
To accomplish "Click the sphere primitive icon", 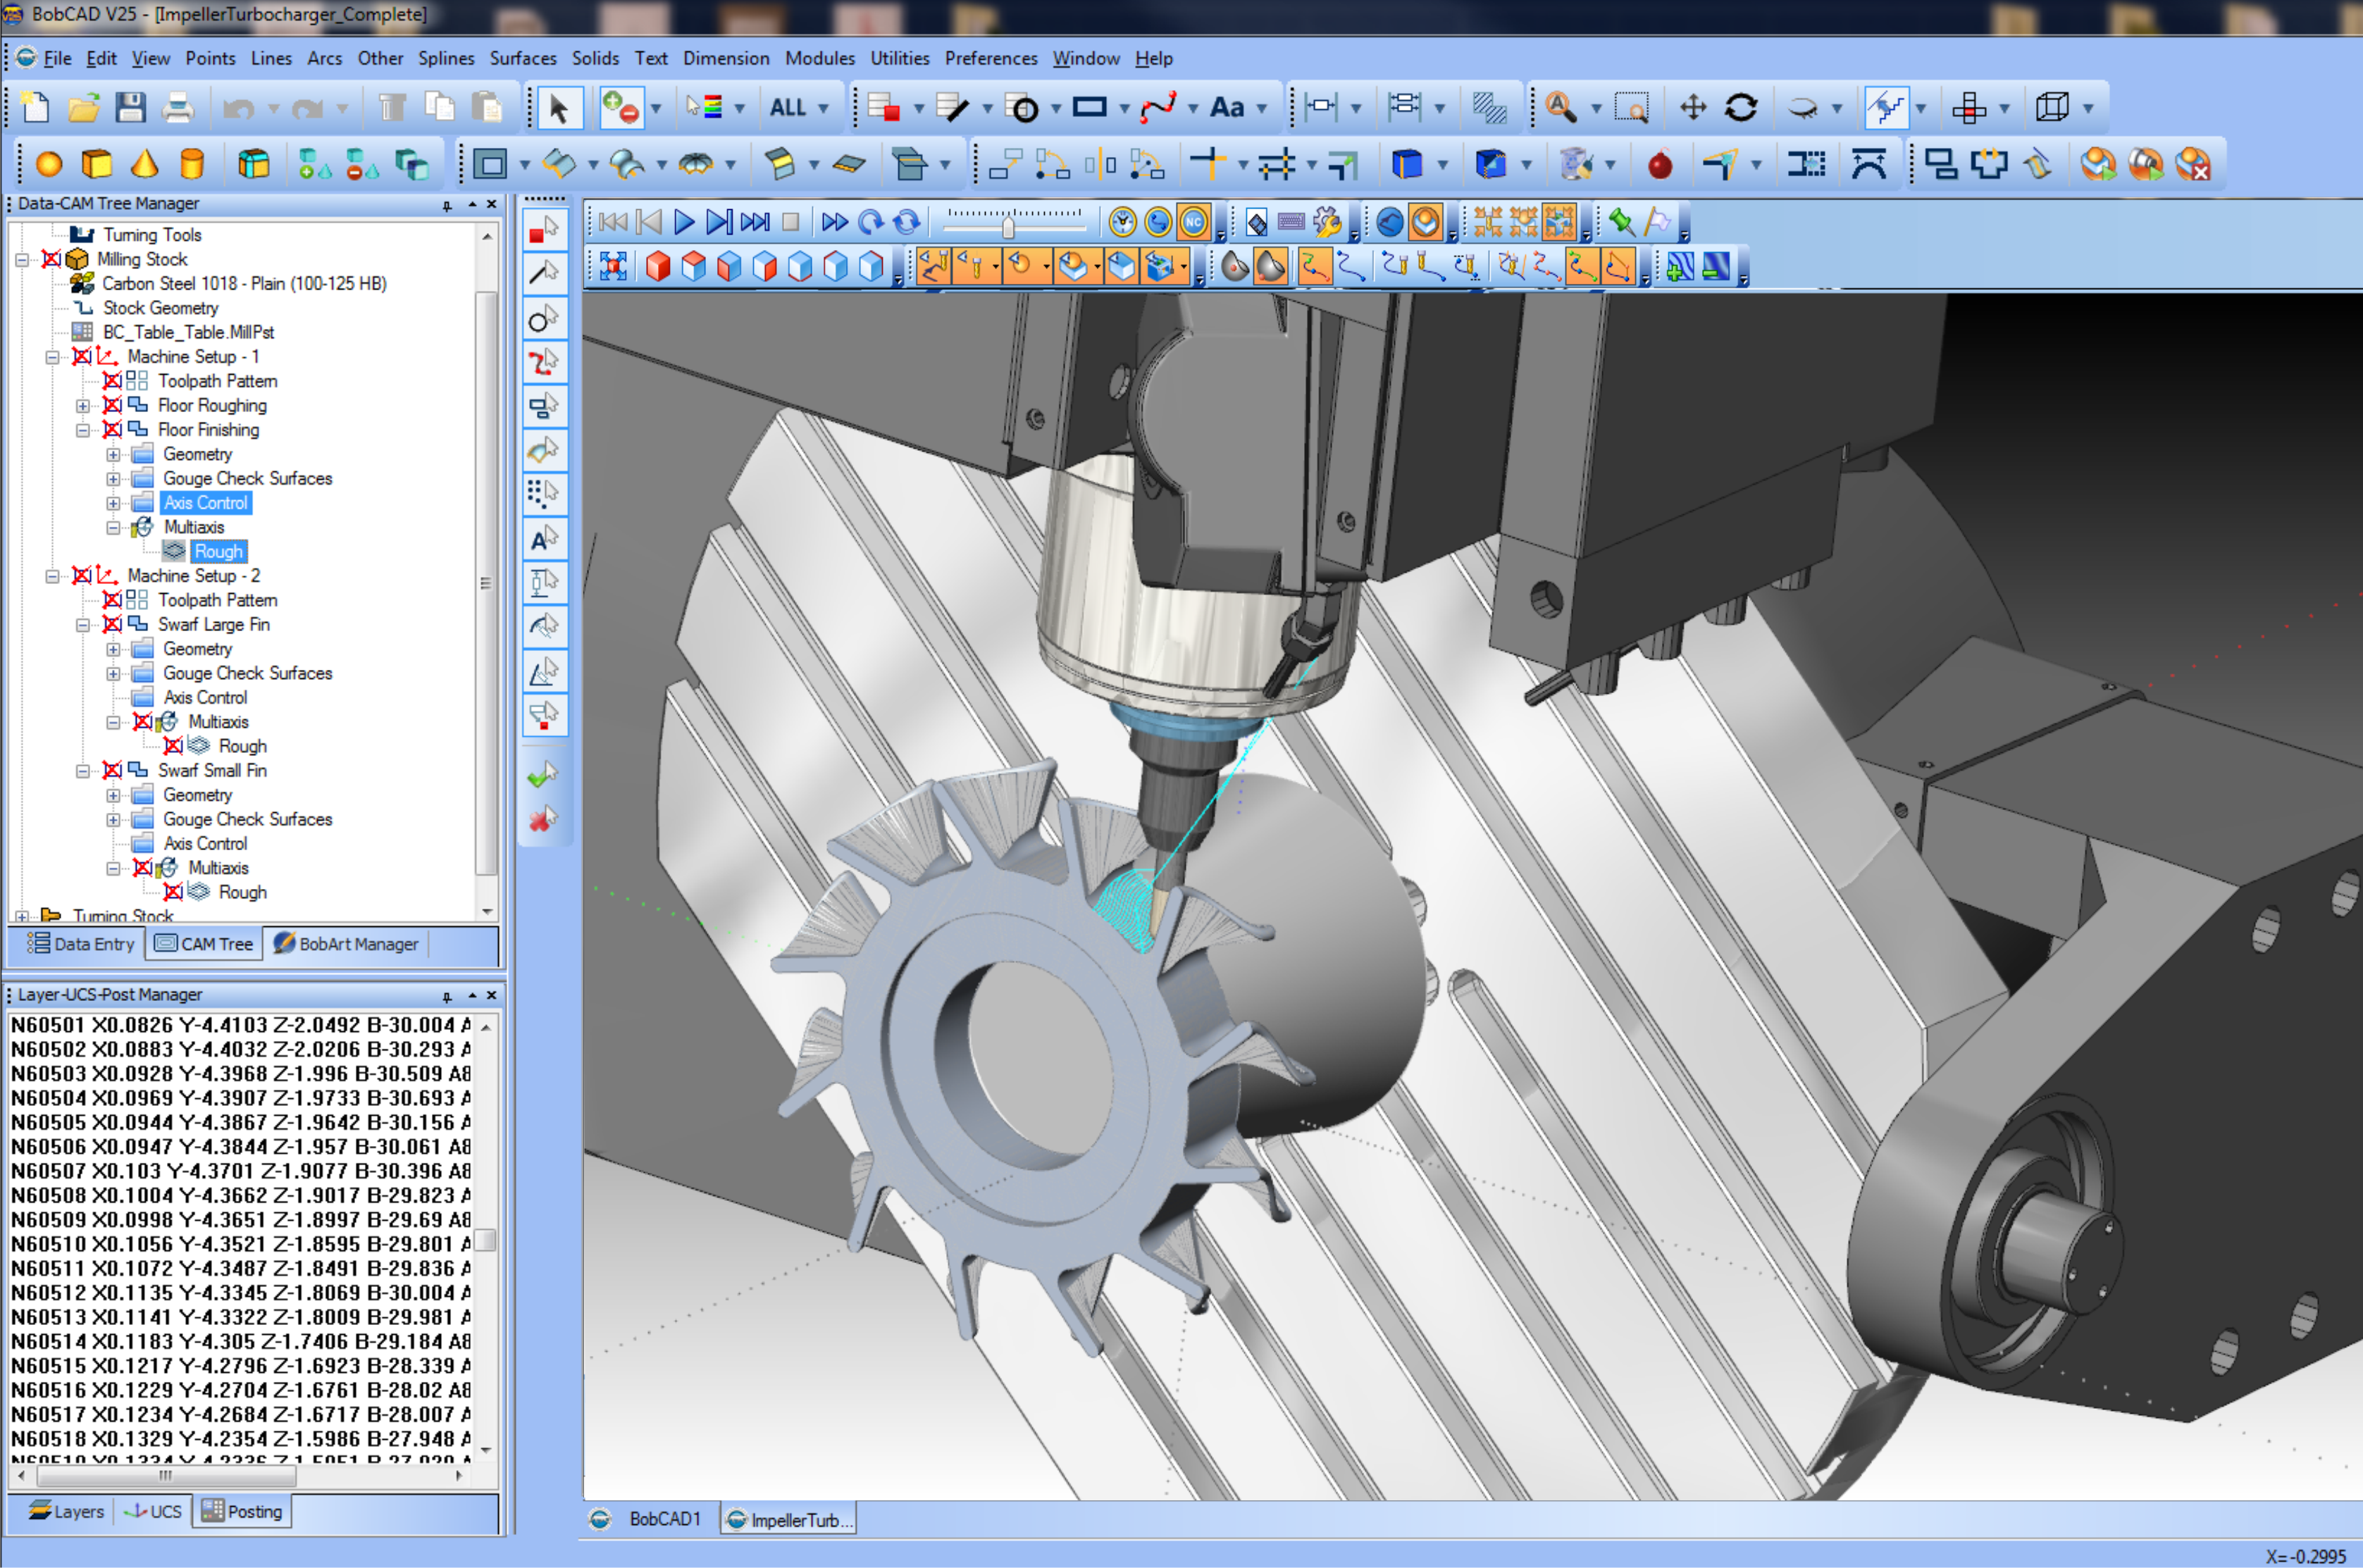I will click(48, 164).
